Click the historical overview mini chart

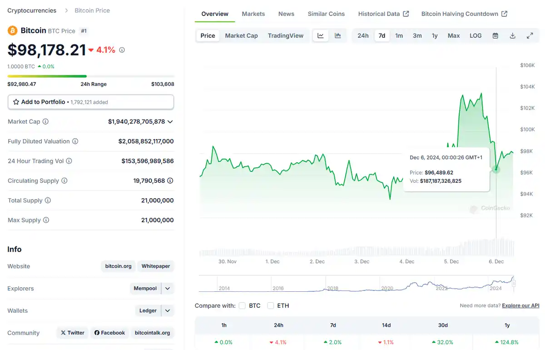tap(357, 283)
